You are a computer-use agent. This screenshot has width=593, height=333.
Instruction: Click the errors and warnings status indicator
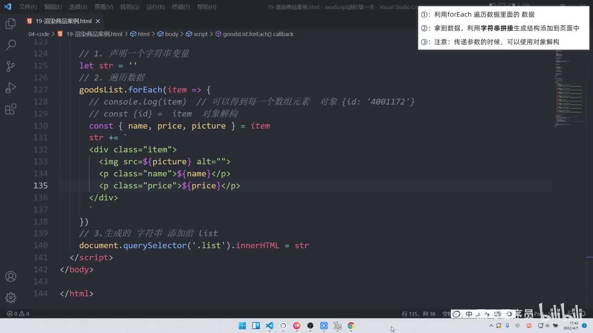18,314
